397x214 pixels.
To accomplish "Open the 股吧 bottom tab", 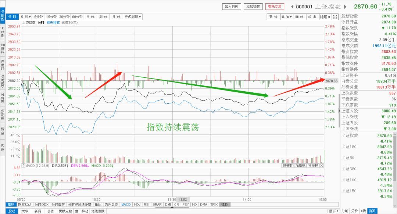I will pos(12,211).
